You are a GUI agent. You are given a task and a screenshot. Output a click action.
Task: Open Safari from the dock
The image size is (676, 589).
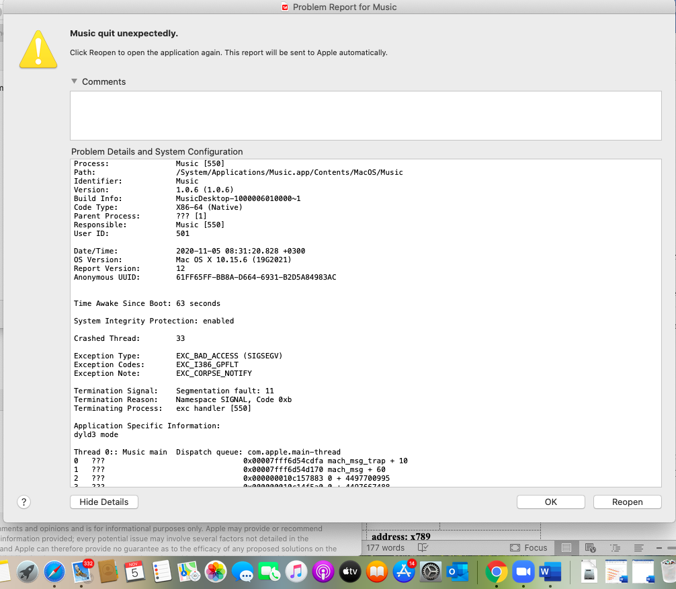click(54, 572)
